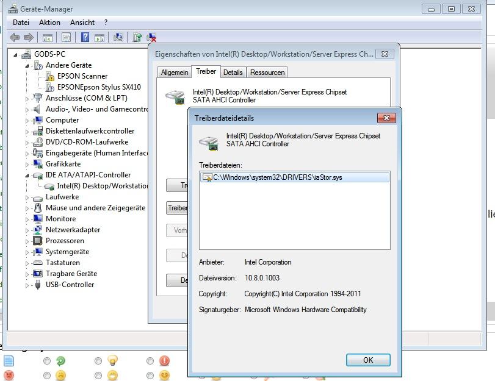Screen dimensions: 495x381
Task: Select EPSONEpson Stylus SX410 device
Action: click(99, 87)
